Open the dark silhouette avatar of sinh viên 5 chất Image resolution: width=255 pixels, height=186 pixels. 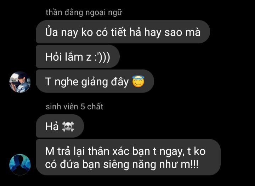[x=20, y=164]
